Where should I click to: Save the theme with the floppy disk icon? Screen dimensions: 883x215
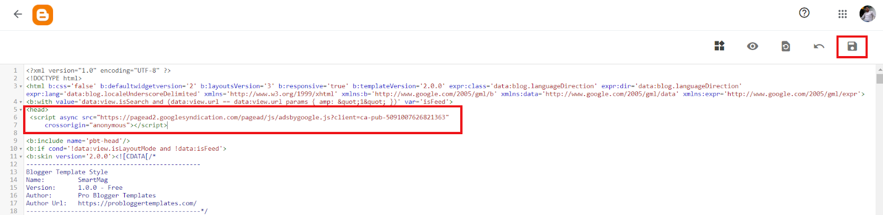coord(852,46)
